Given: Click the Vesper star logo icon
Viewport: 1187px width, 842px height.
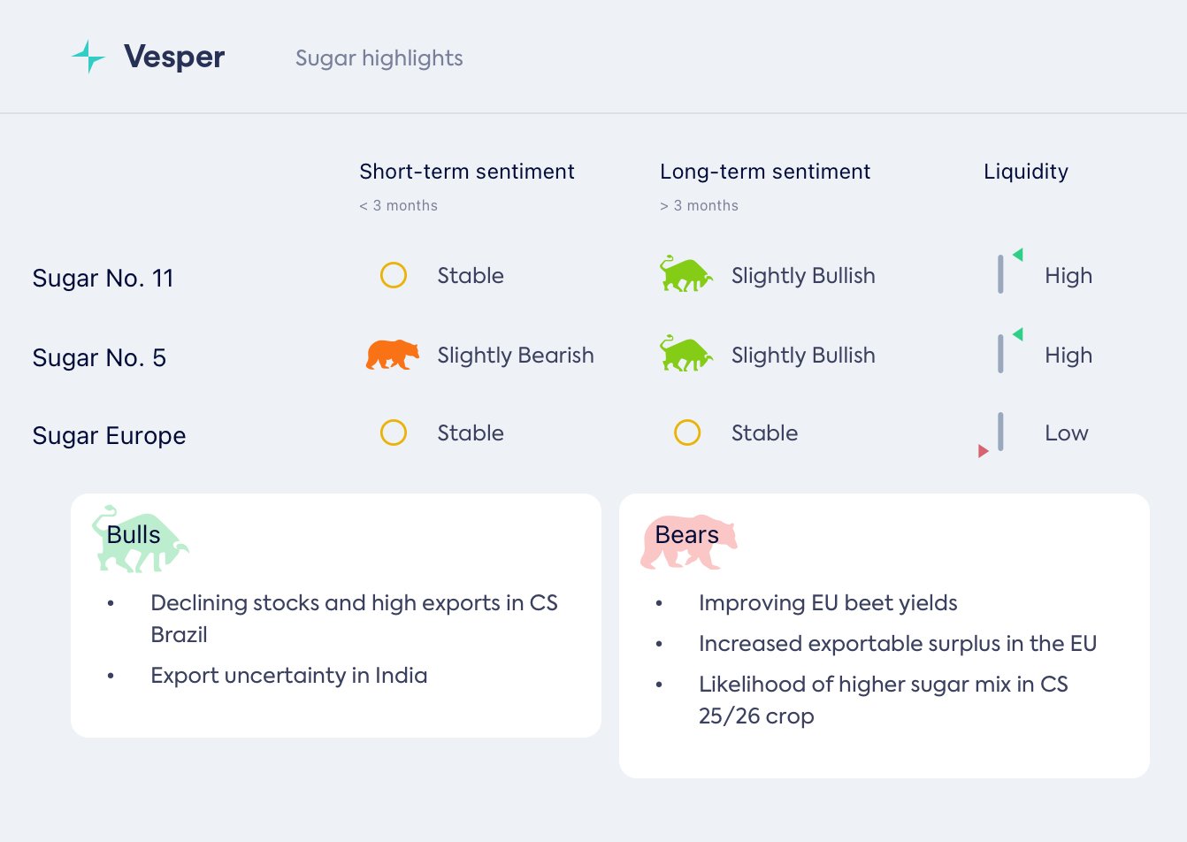Looking at the screenshot, I should (x=88, y=57).
